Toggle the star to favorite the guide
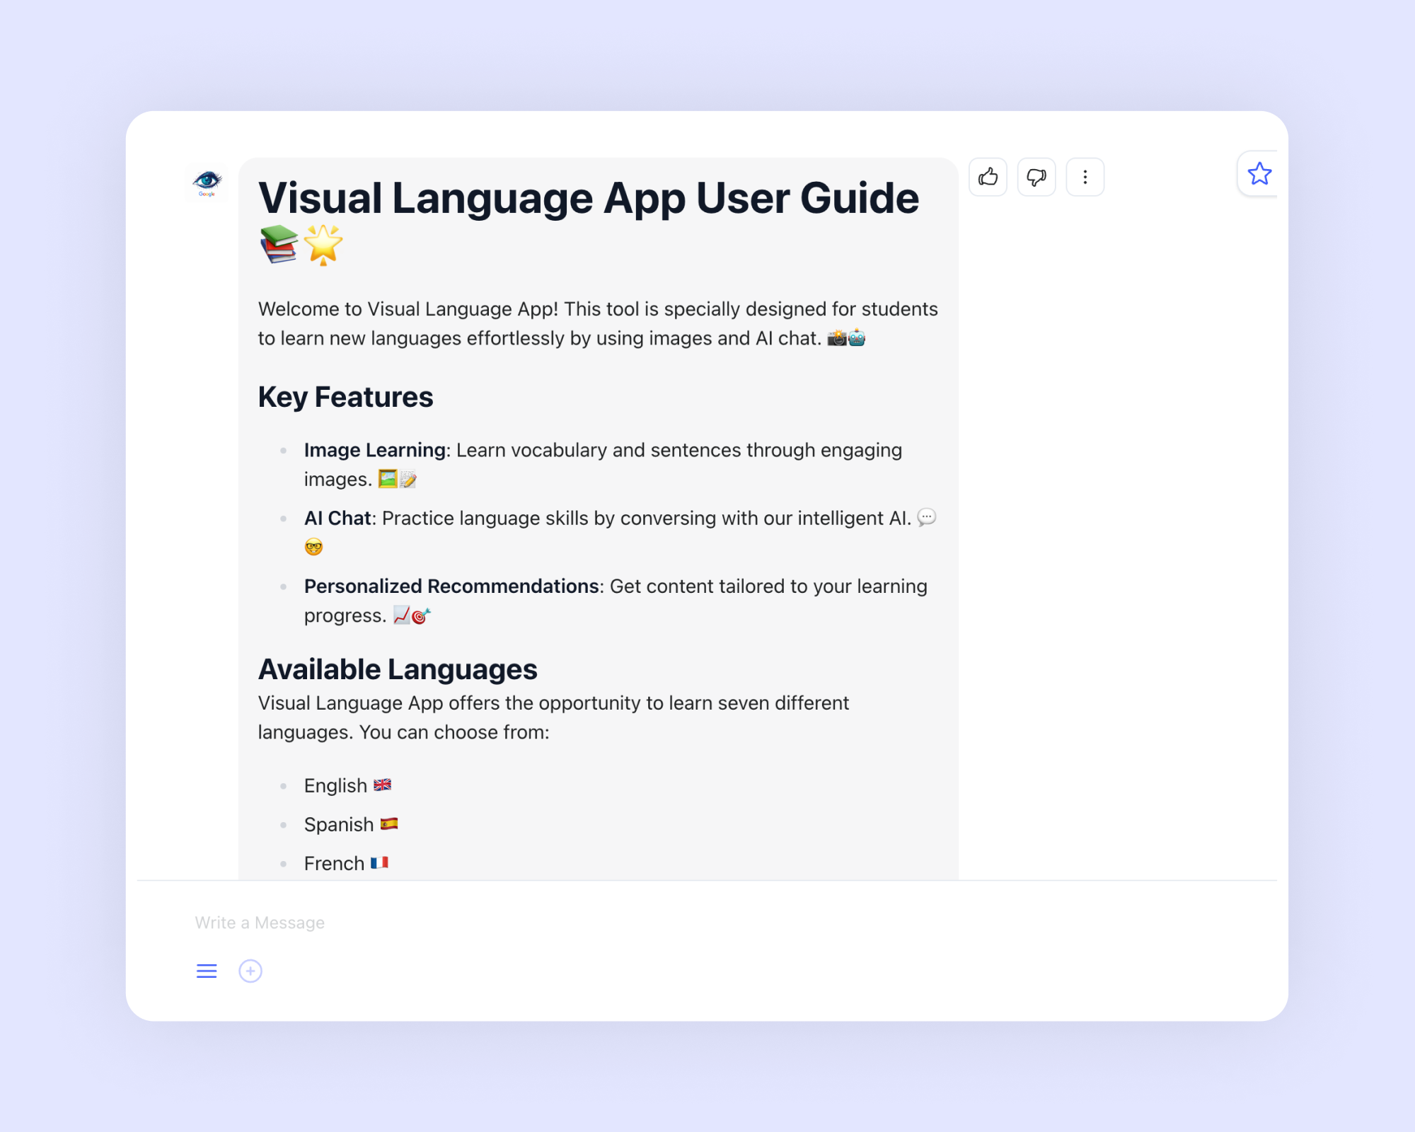The width and height of the screenshot is (1415, 1132). tap(1259, 173)
